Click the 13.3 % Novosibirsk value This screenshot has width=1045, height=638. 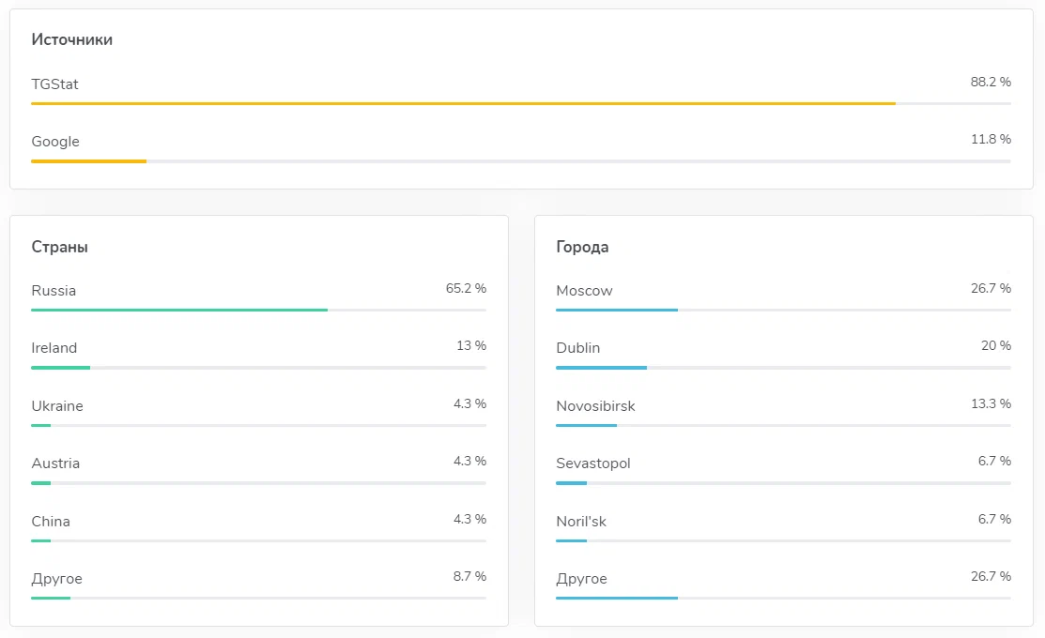pyautogui.click(x=991, y=403)
